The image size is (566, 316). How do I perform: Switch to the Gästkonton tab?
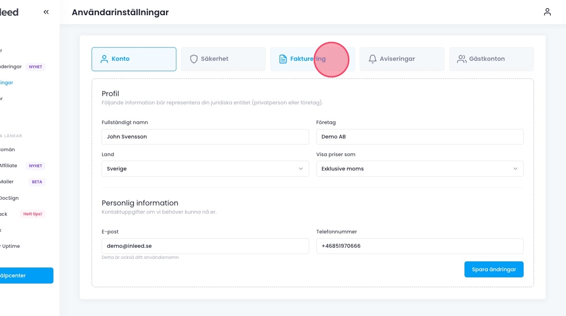[491, 59]
